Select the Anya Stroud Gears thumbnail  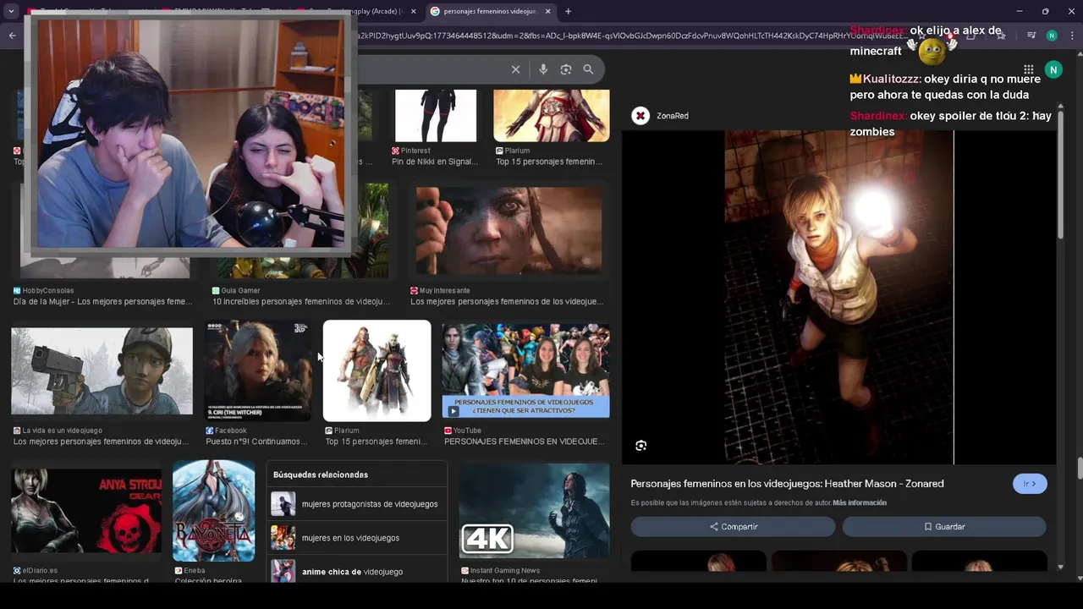(x=86, y=511)
